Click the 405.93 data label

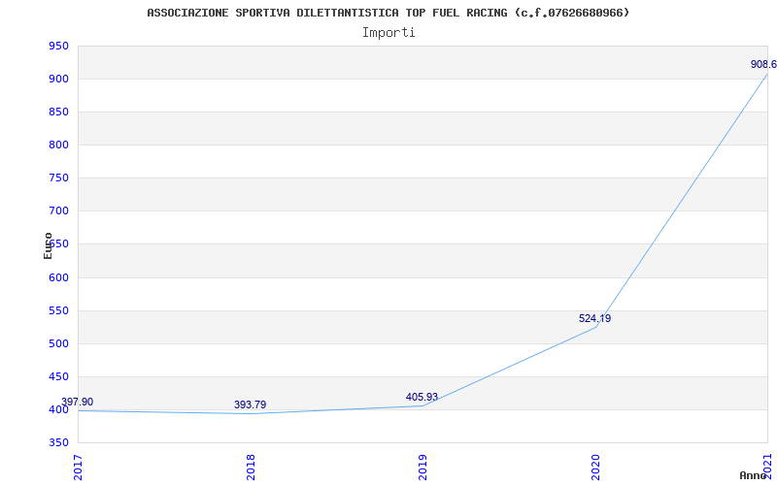point(422,397)
